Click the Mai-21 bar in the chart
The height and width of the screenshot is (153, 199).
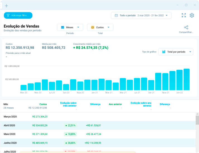point(123,84)
